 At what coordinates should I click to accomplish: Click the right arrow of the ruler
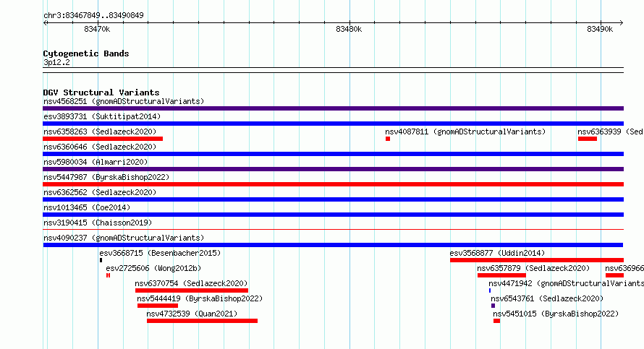621,23
